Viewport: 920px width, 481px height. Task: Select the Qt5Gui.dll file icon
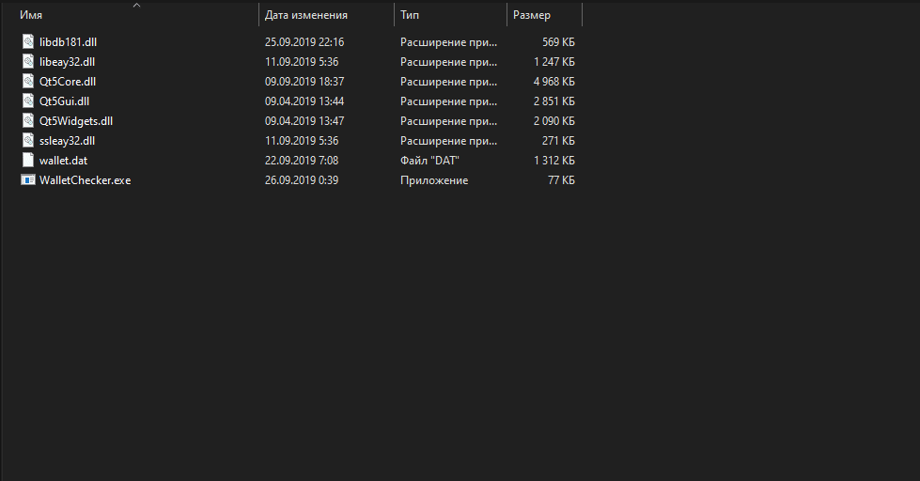(27, 101)
